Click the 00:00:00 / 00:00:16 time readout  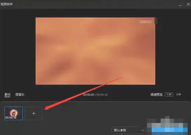95,95
